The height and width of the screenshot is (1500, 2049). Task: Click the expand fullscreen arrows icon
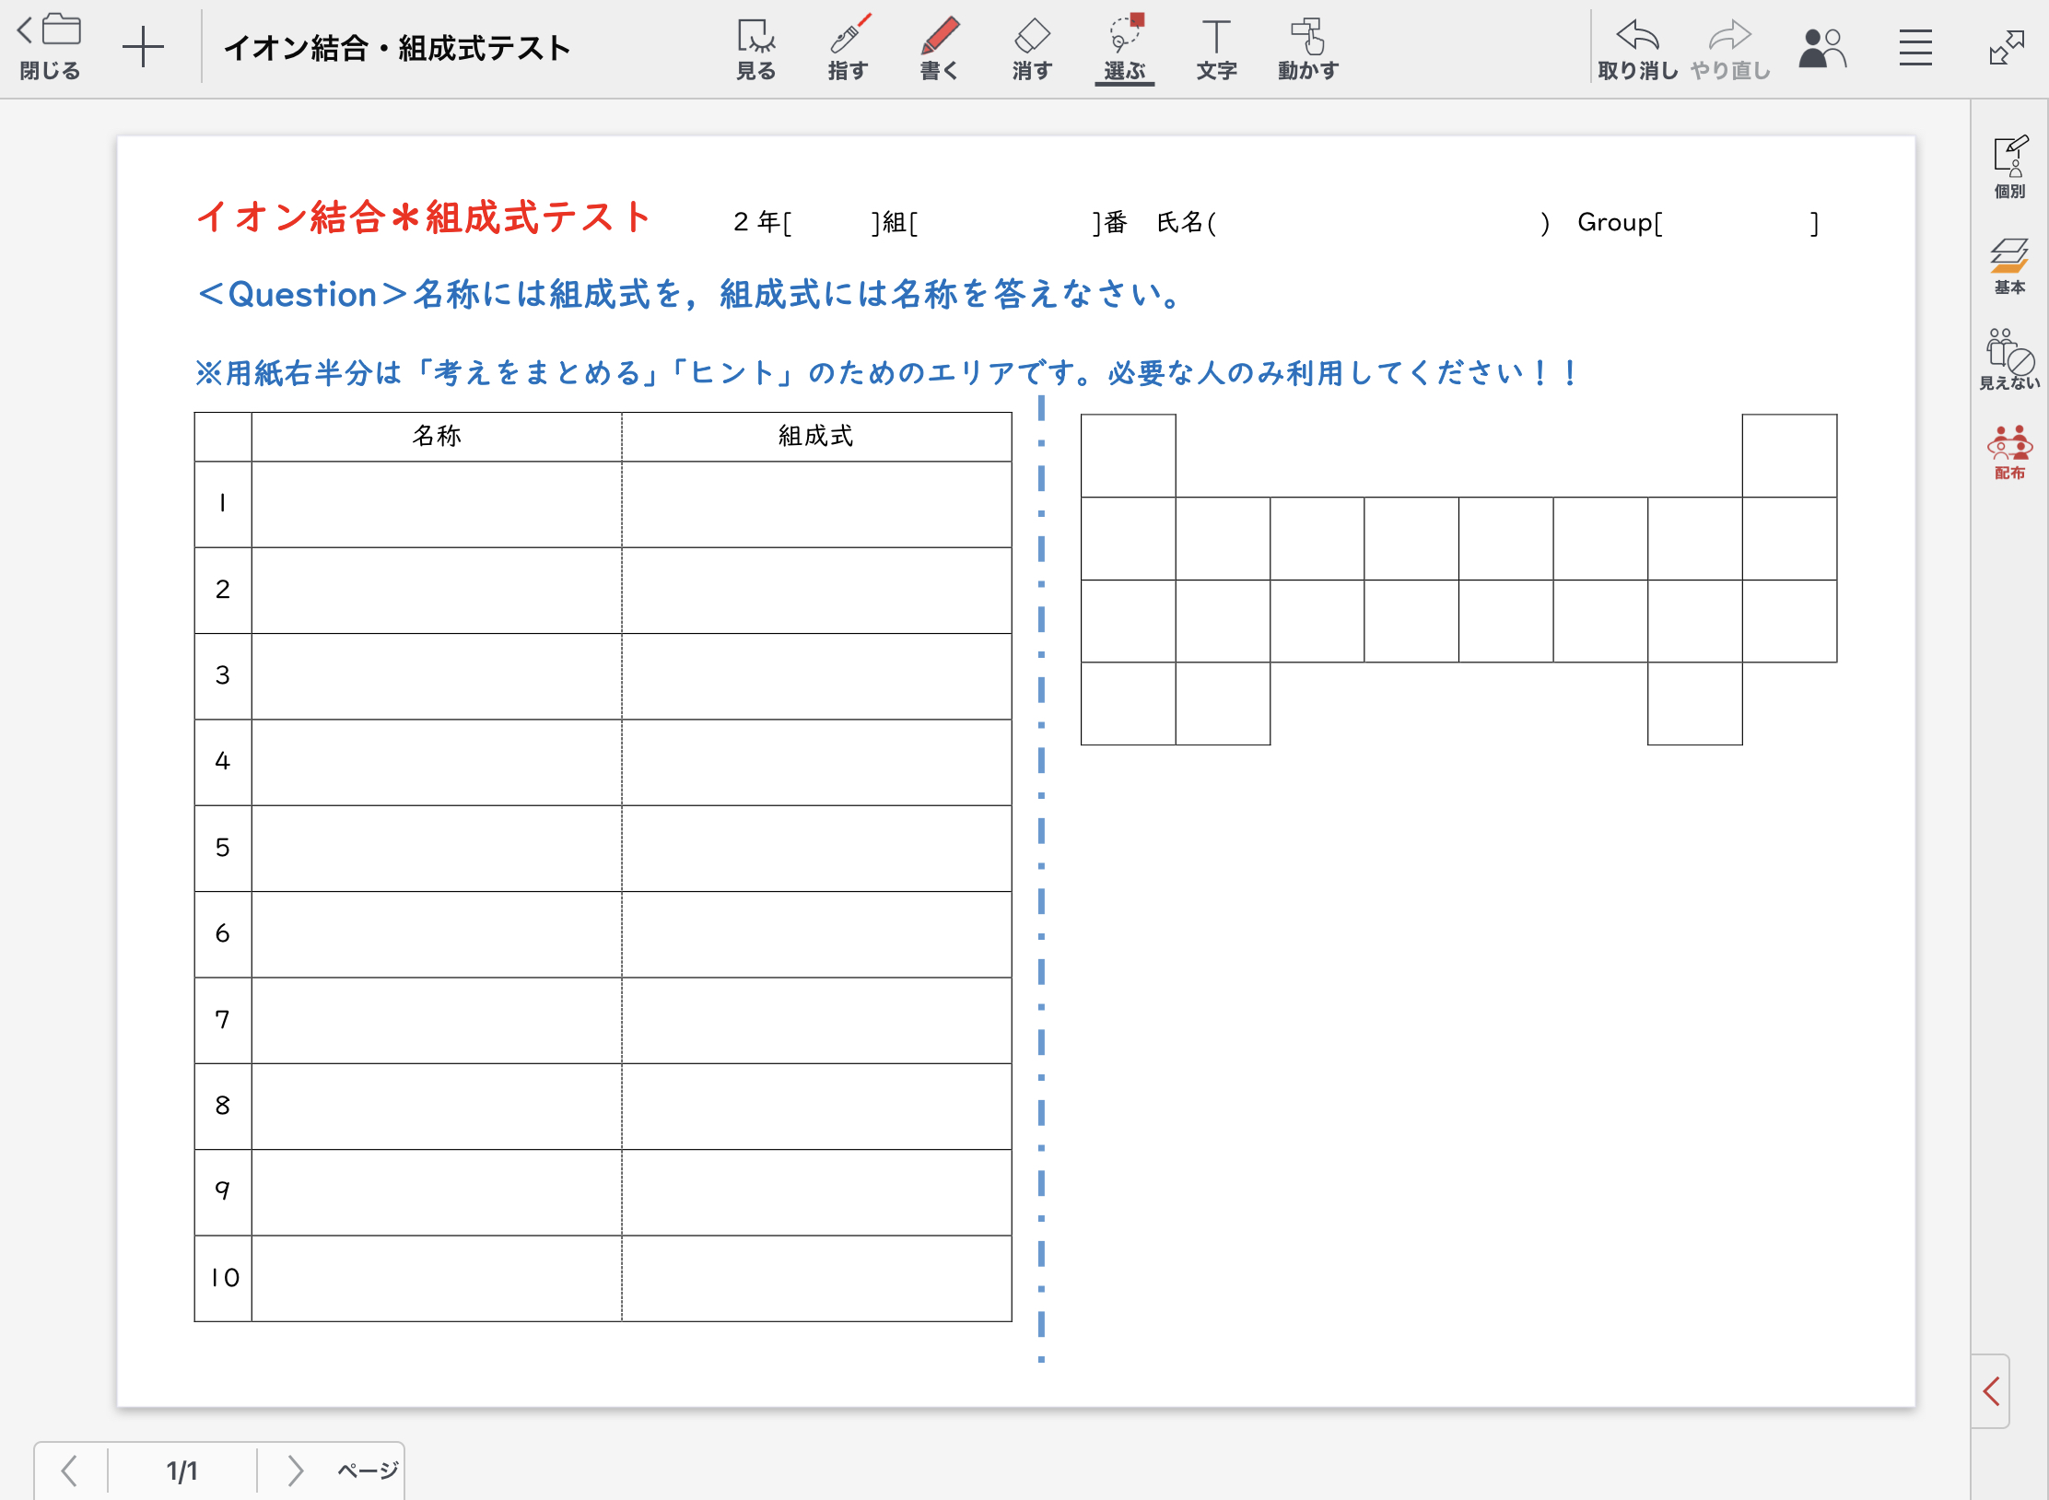click(x=2007, y=48)
